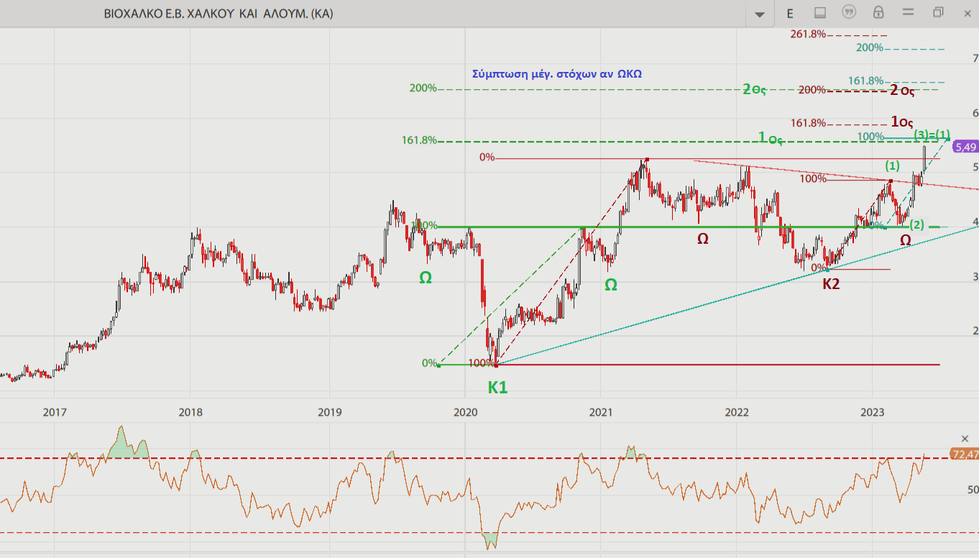Select the green '2ος' target label
The image size is (979, 558).
(754, 89)
